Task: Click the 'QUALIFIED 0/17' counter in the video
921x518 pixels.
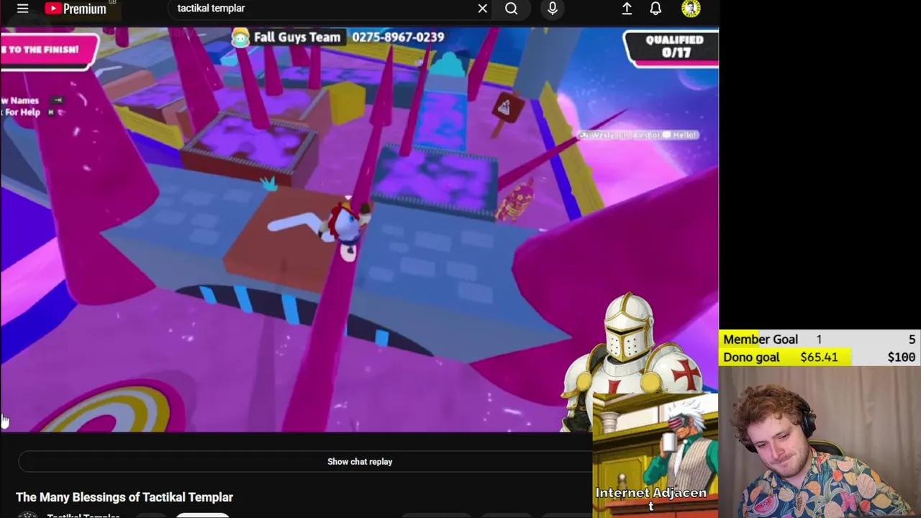Action: 671,47
